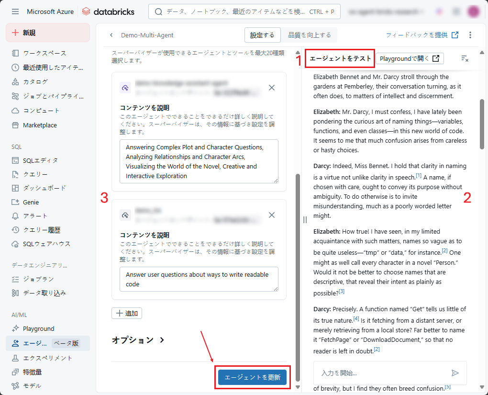This screenshot has width=488, height=395.
Task: Remove the first agent card
Action: pyautogui.click(x=272, y=88)
